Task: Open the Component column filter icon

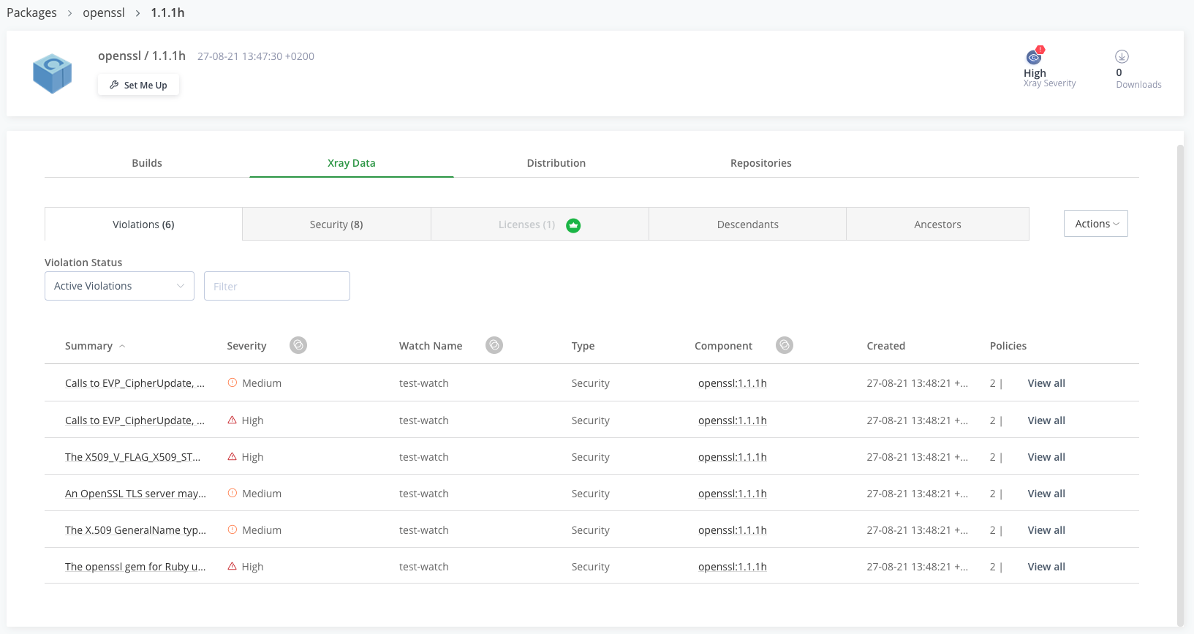Action: [x=785, y=345]
